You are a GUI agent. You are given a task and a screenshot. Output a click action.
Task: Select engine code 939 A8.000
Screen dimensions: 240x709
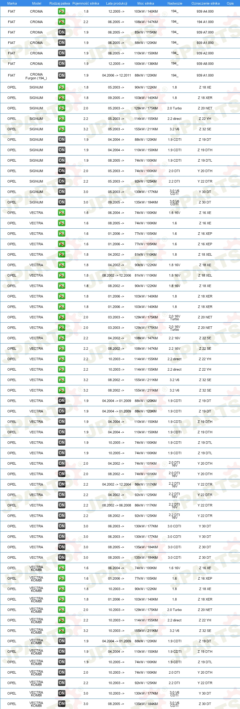click(205, 64)
